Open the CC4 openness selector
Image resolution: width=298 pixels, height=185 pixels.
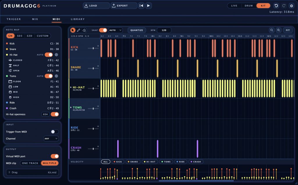pyautogui.click(x=45, y=114)
